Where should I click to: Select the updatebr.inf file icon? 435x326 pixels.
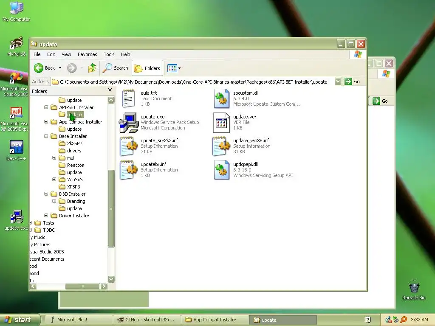coord(128,170)
